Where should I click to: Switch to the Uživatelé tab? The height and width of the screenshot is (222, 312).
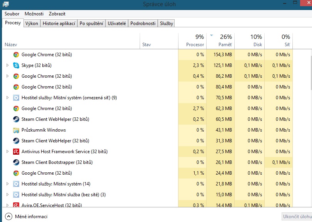(x=117, y=23)
